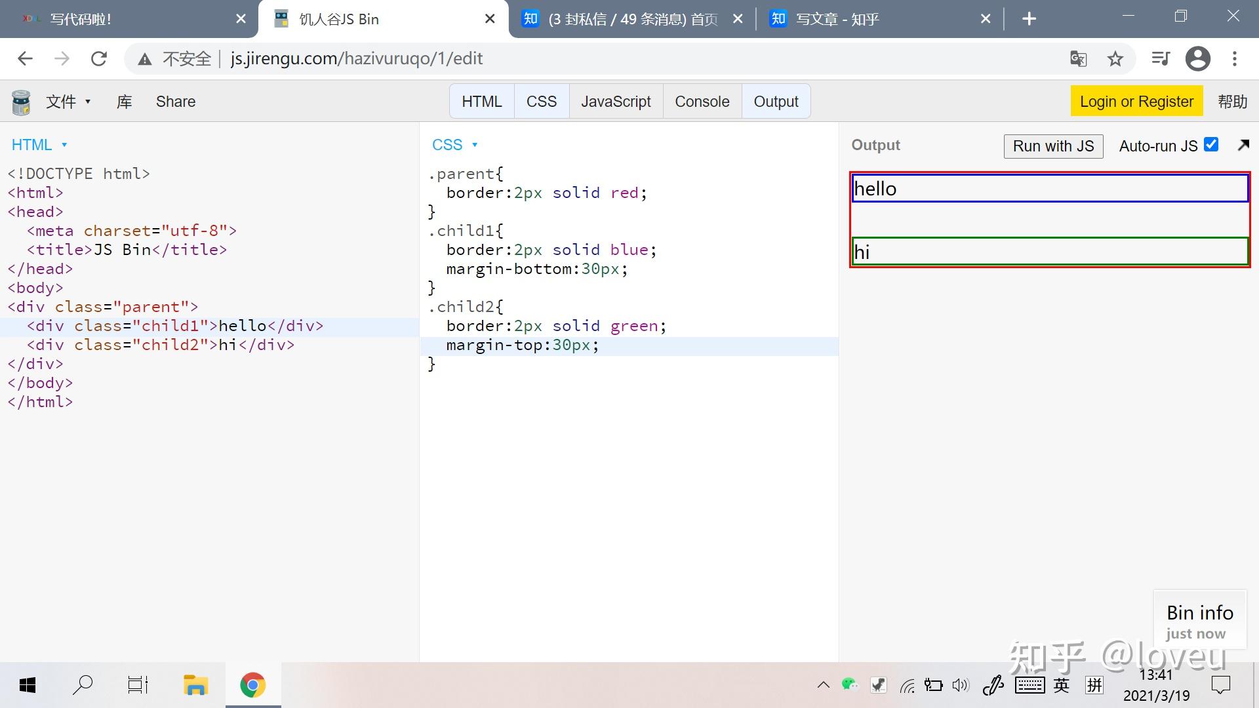The image size is (1259, 708).
Task: Open the HTML panel dropdown arrow
Action: click(x=64, y=145)
